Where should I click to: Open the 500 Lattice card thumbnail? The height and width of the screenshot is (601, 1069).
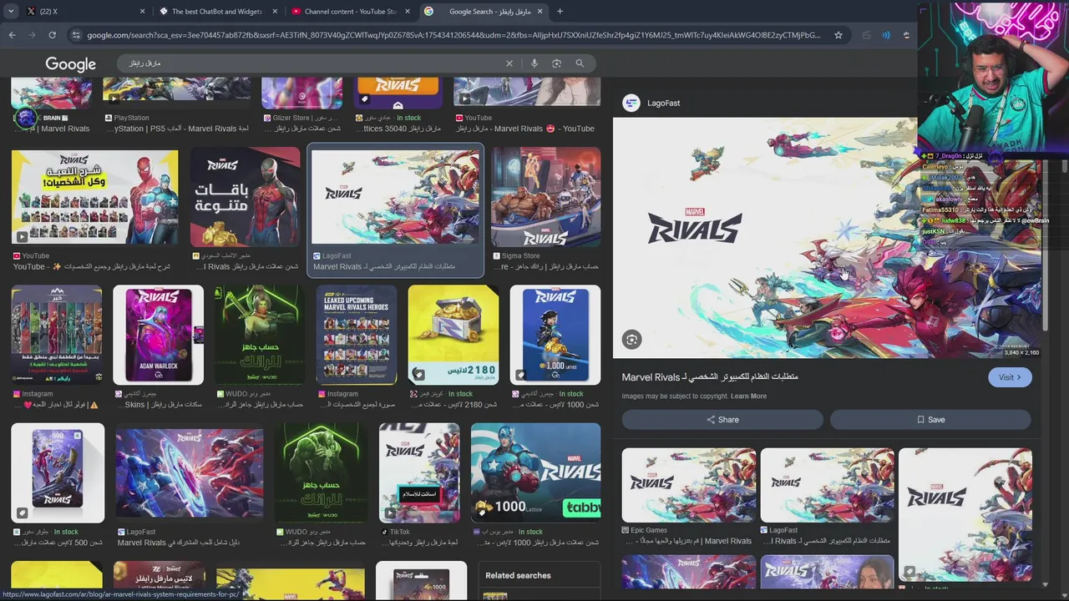tap(58, 472)
